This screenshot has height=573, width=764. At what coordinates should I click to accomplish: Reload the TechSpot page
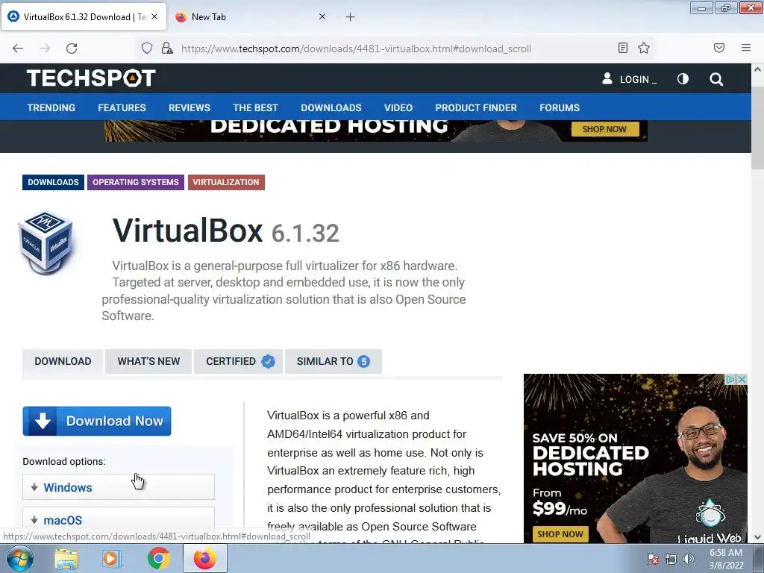point(72,48)
